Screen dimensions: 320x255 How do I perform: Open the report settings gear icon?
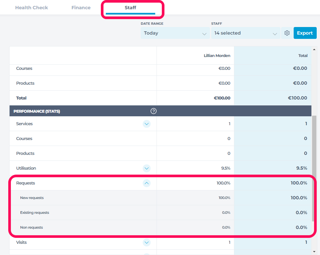[x=287, y=33]
